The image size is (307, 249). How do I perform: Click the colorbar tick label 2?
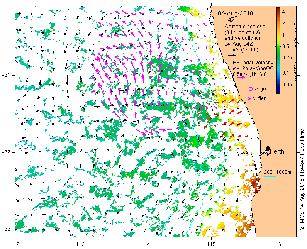point(283,24)
